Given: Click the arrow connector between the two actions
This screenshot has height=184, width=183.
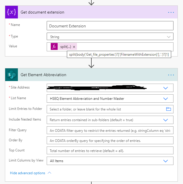Looking at the screenshot, I should coord(91,63).
